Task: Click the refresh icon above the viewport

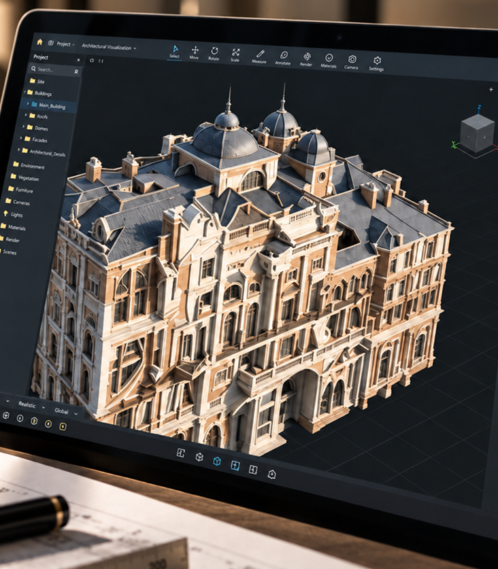Action: click(x=92, y=61)
